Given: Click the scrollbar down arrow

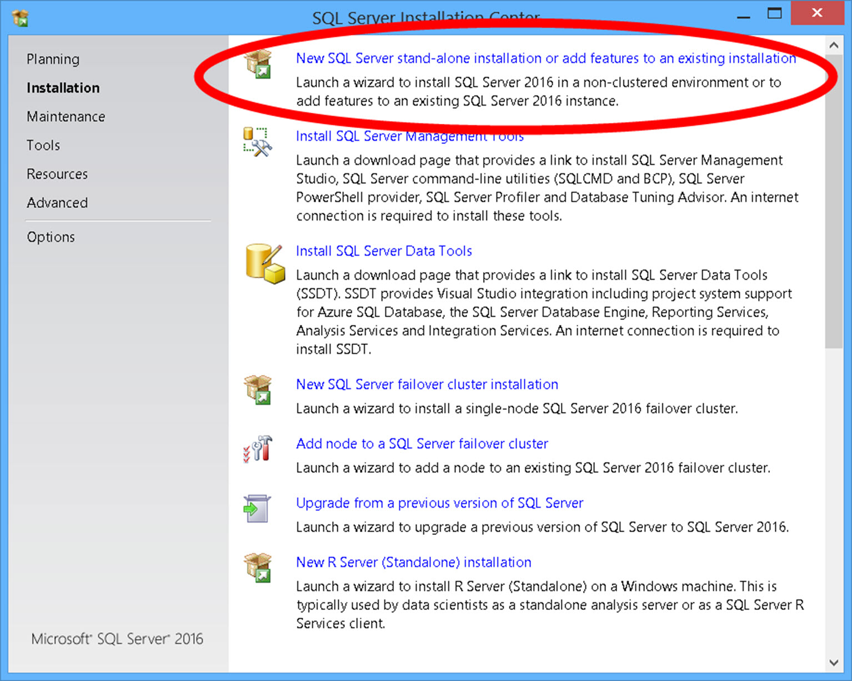Looking at the screenshot, I should [x=834, y=663].
